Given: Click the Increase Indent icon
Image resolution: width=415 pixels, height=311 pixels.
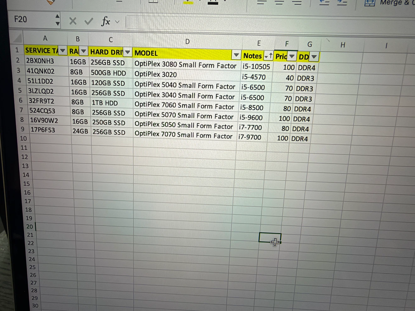Looking at the screenshot, I should [x=342, y=3].
